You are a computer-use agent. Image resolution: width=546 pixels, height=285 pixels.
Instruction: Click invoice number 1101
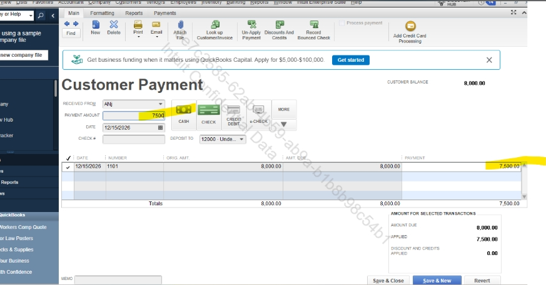pos(113,167)
